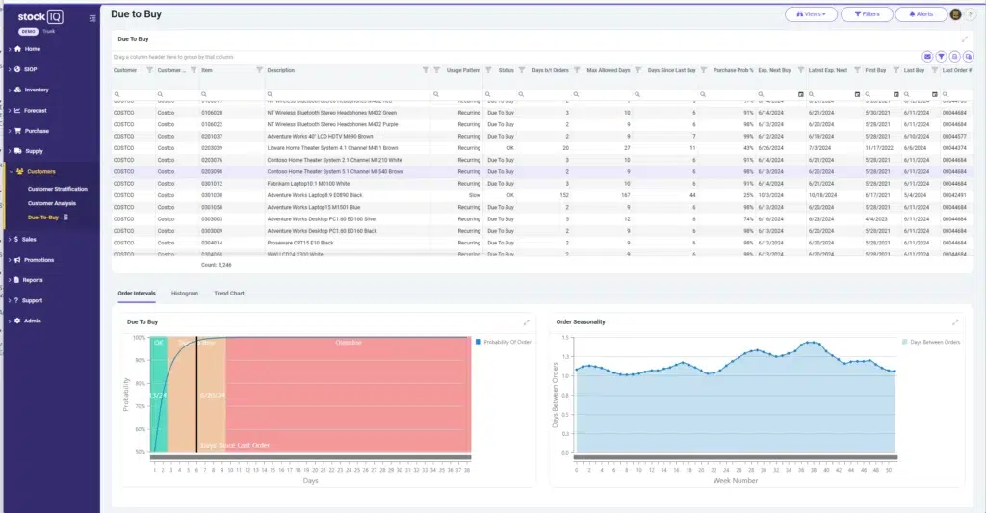Collapse the Customers menu chevron

pos(11,171)
